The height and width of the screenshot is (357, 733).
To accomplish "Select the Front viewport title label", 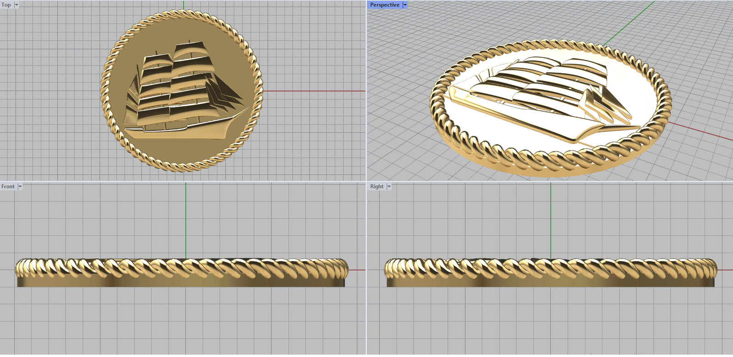I will click(x=8, y=187).
